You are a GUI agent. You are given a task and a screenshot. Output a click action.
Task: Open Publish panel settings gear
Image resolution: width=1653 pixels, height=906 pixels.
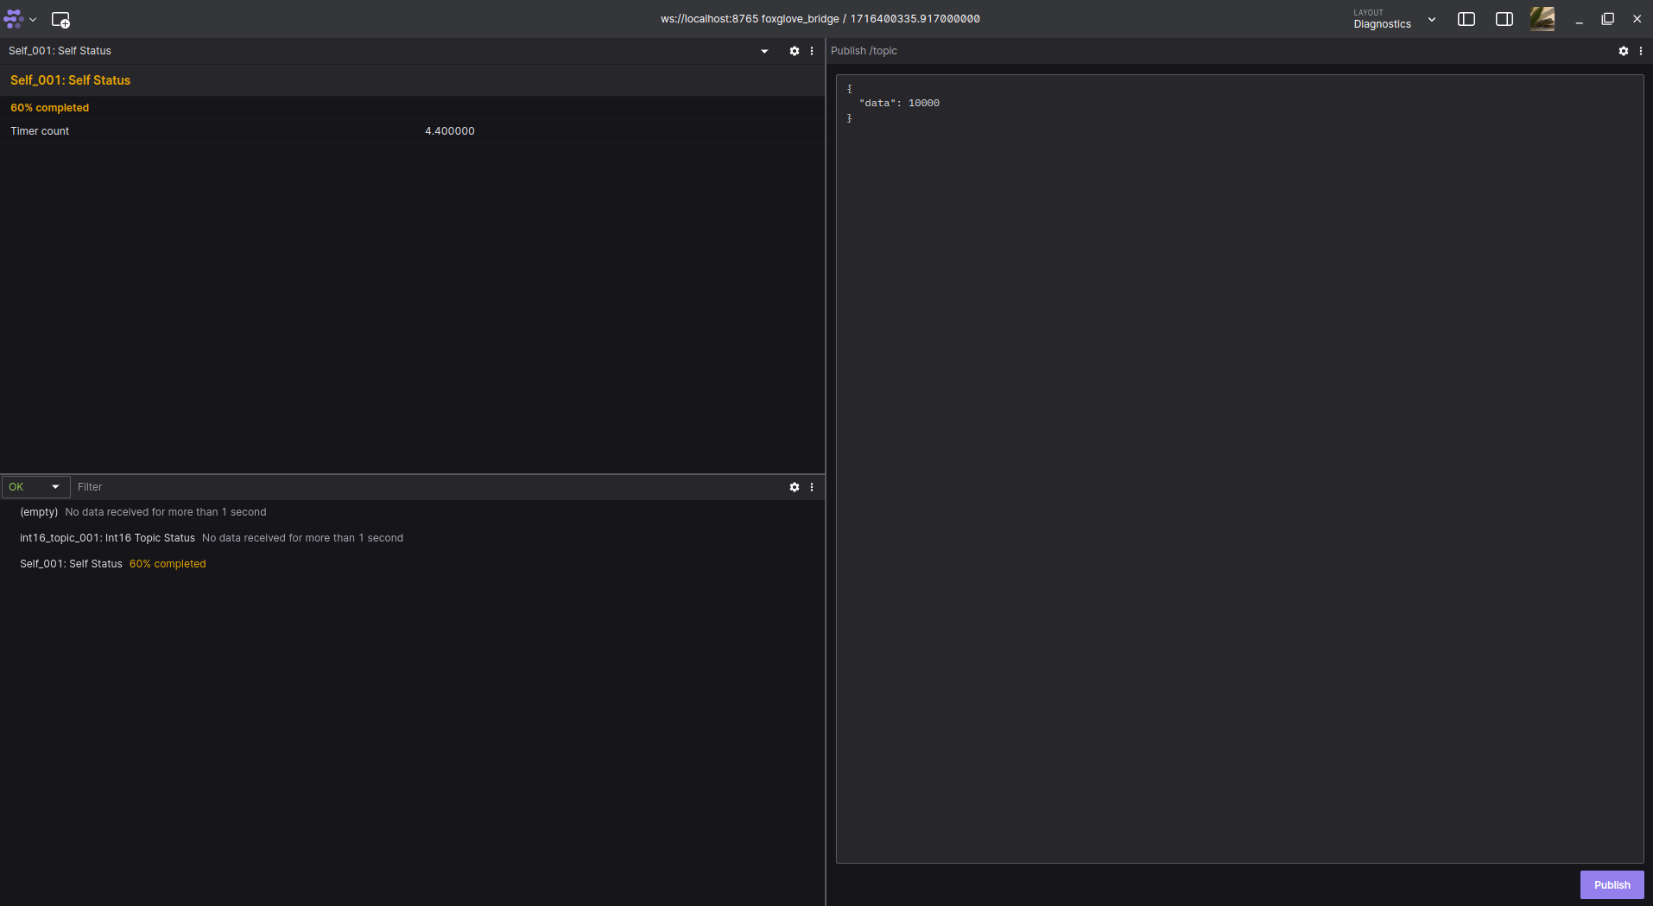[1623, 51]
